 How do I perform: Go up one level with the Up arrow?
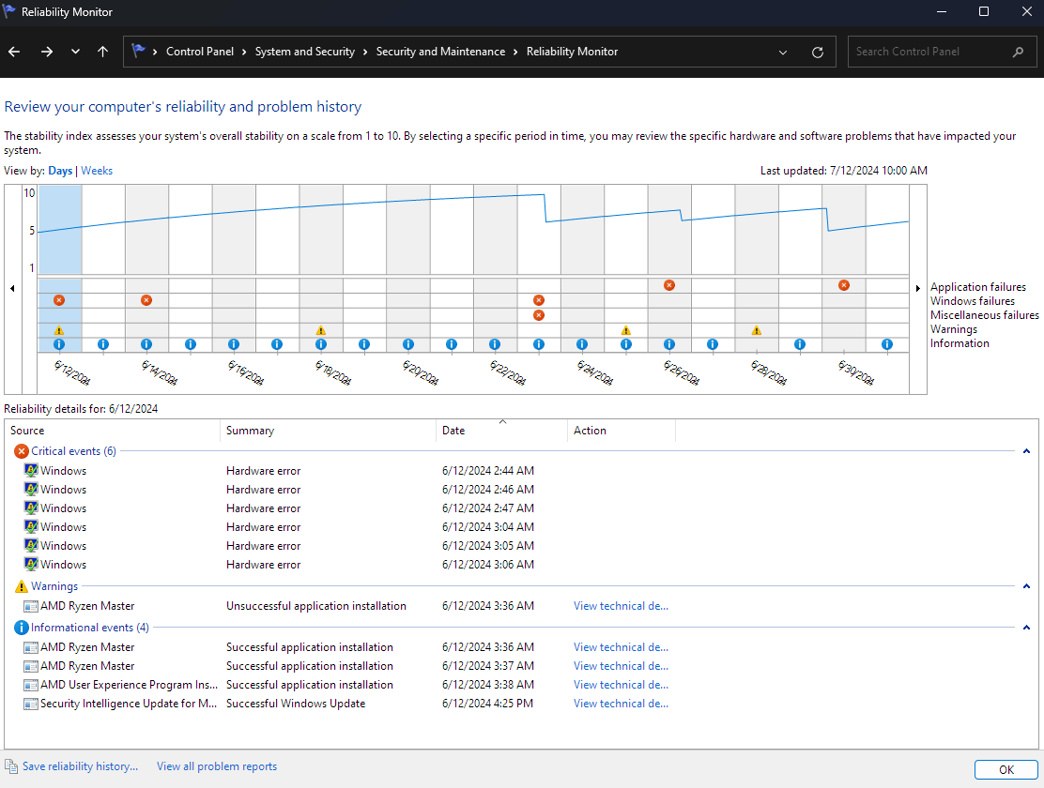(102, 52)
